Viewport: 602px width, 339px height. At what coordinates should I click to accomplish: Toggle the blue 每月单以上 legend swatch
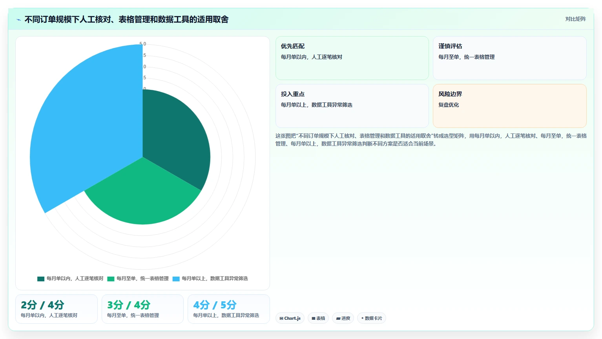pyautogui.click(x=176, y=279)
